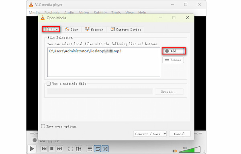
Task: Open the Tools menu in VLC
Action: click(116, 12)
